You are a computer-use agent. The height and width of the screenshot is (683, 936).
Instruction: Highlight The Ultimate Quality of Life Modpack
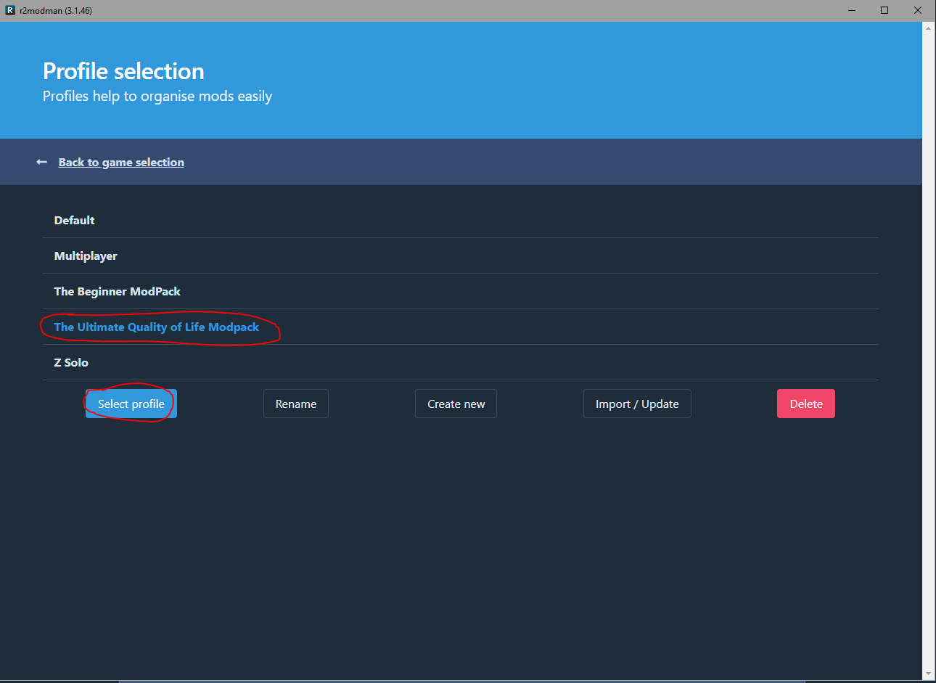[157, 327]
